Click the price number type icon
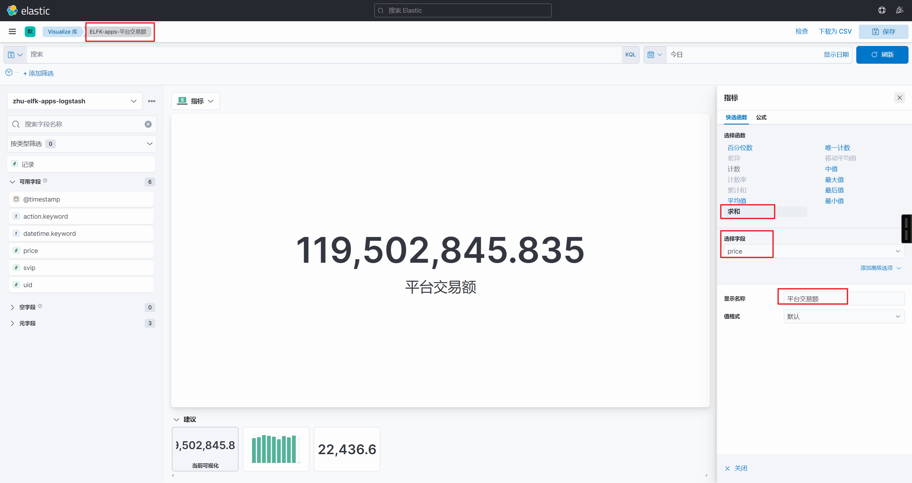The image size is (912, 483). [16, 250]
